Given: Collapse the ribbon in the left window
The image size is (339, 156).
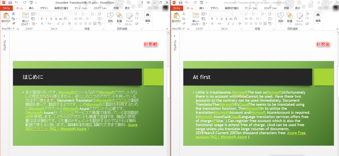Looking at the screenshot, I should point(167,29).
